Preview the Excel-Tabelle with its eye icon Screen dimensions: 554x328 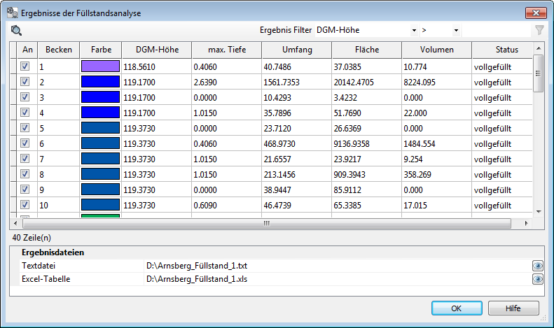click(537, 279)
